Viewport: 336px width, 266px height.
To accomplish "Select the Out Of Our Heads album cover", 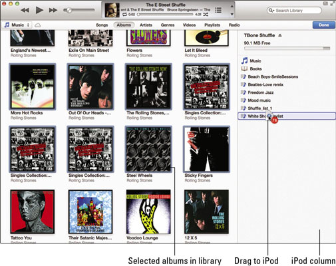I will tap(90, 86).
